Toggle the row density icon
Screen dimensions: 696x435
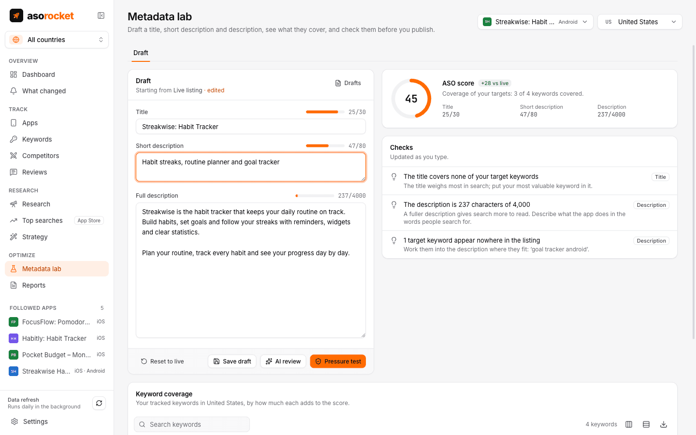click(x=646, y=424)
